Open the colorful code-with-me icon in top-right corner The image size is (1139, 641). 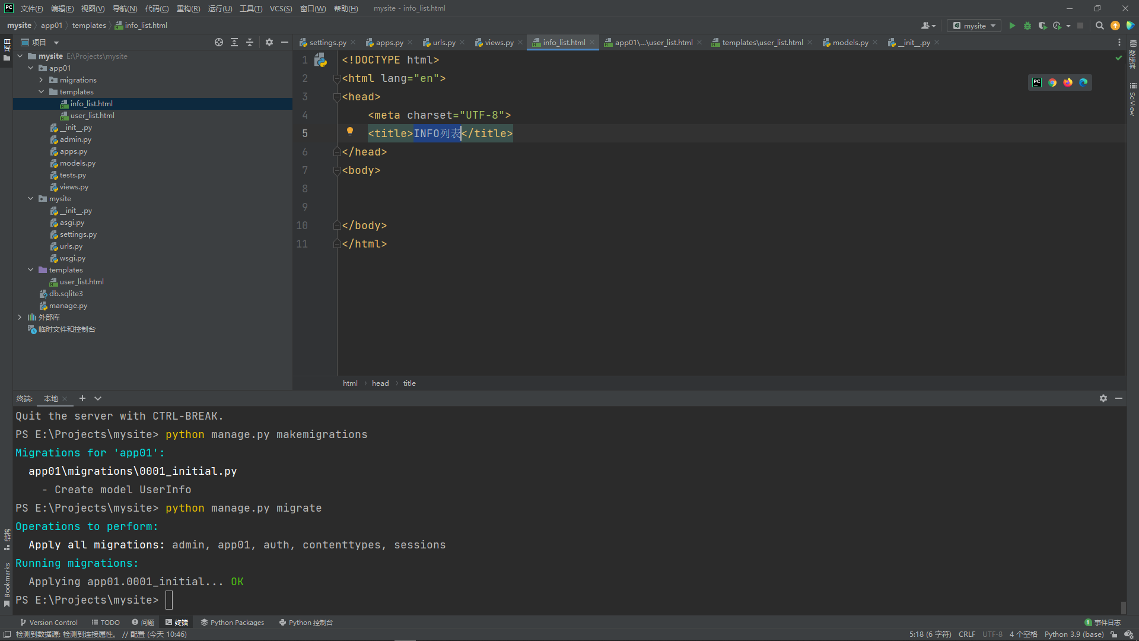pyautogui.click(x=1130, y=26)
